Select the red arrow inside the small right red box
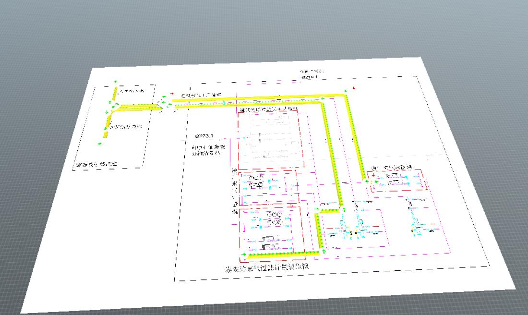Screen dimensions: 528x315 pos(373,175)
